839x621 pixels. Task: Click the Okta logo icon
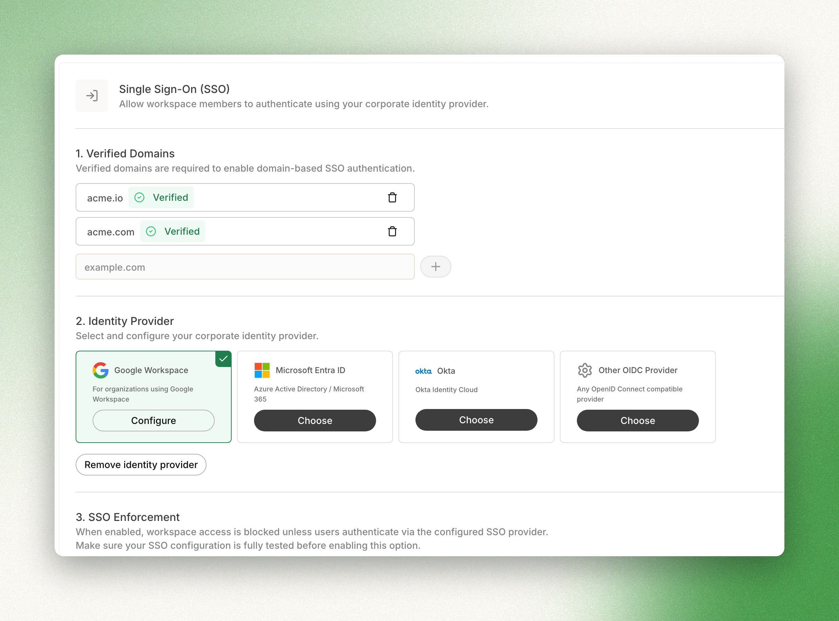point(423,371)
